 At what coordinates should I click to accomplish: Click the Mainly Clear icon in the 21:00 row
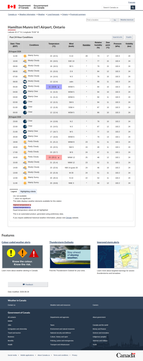point(25,132)
